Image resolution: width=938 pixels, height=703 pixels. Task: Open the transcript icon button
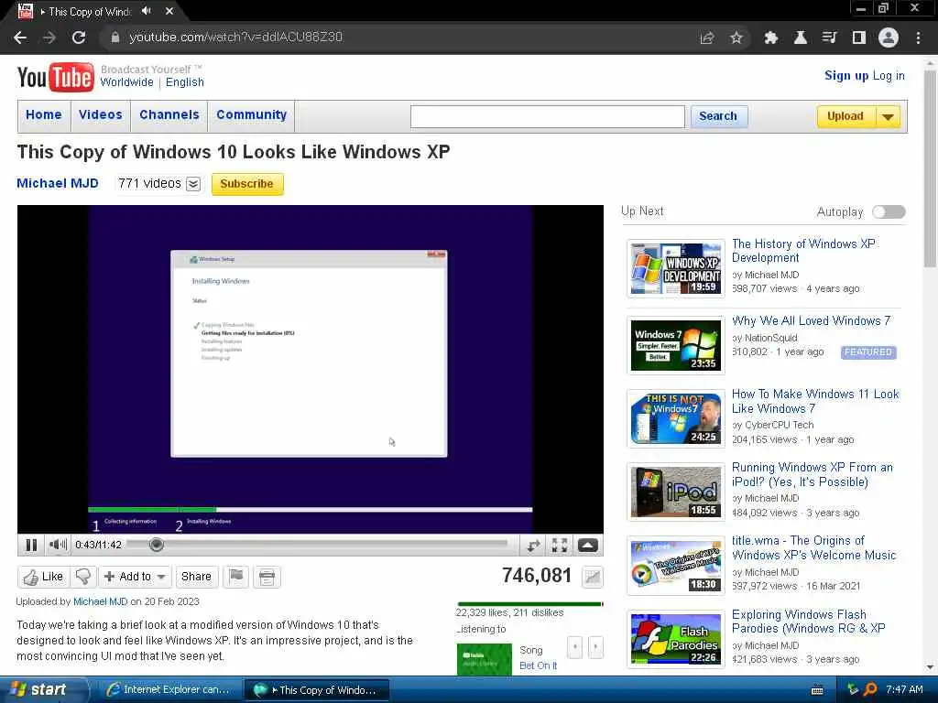(267, 577)
